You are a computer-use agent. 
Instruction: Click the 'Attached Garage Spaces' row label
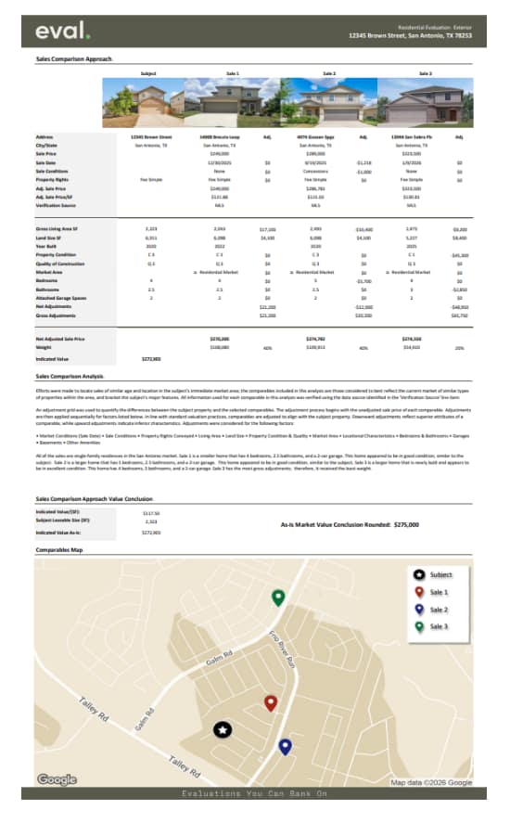61,298
